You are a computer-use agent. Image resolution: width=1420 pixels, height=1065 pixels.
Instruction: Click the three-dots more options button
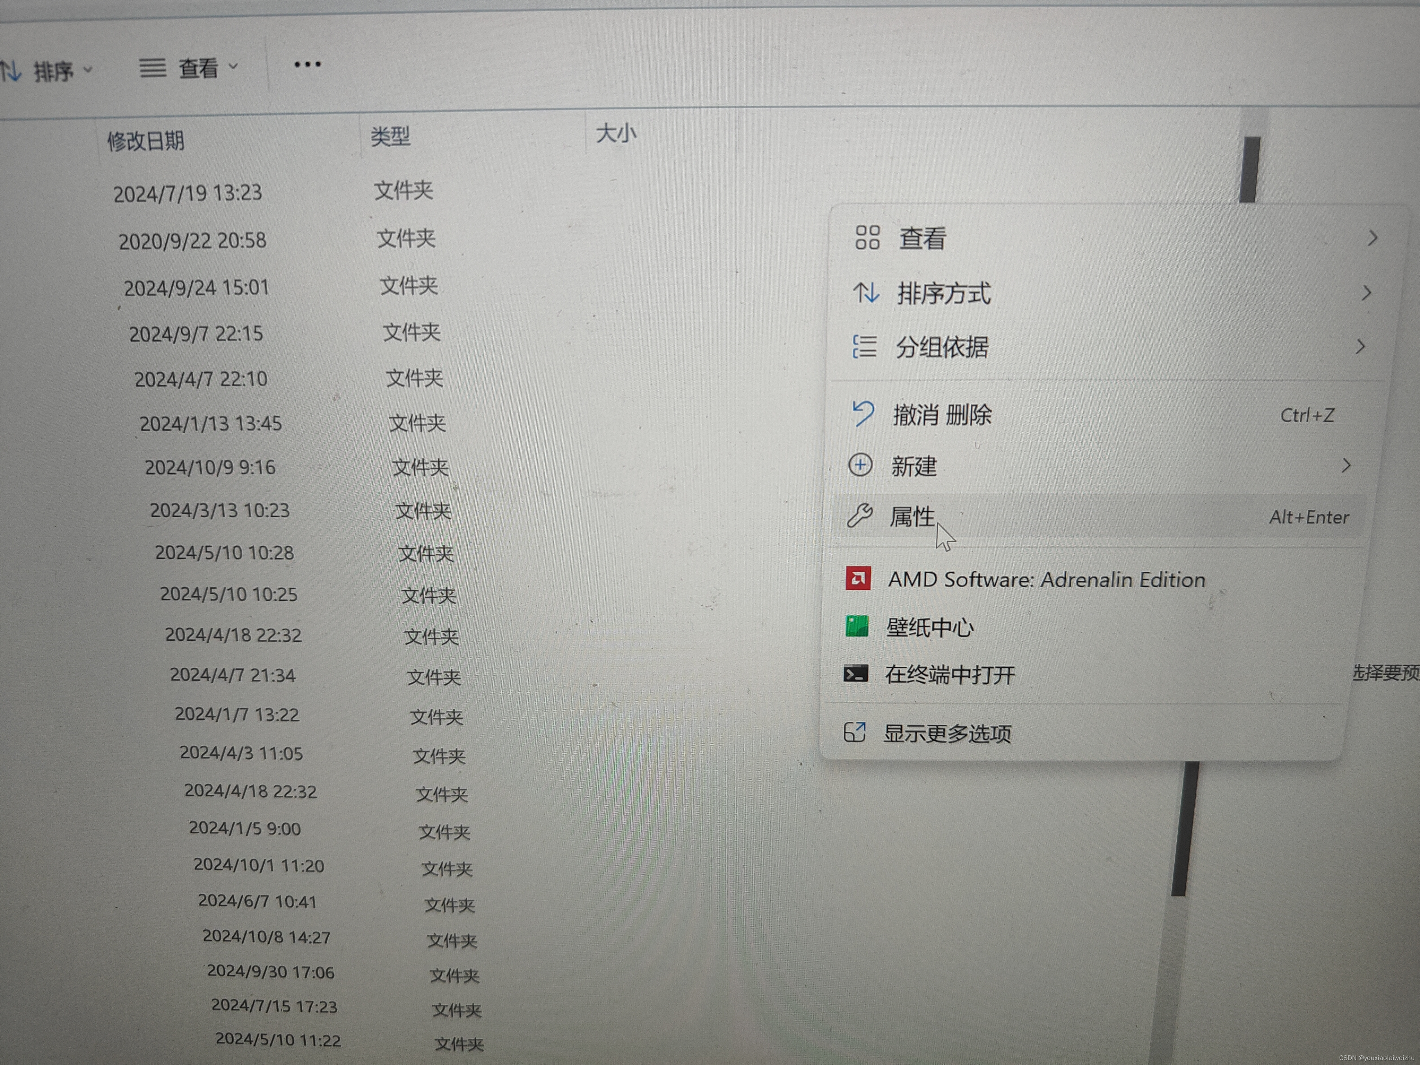pos(308,64)
